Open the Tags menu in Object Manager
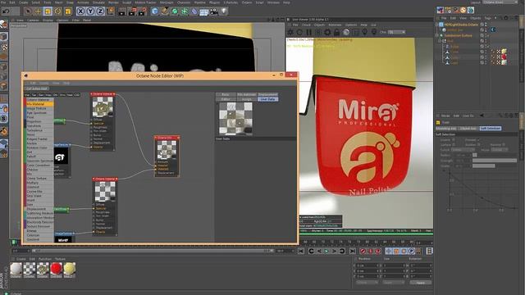The width and height of the screenshot is (525, 295). [x=487, y=18]
